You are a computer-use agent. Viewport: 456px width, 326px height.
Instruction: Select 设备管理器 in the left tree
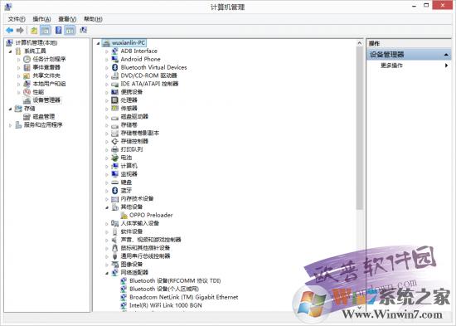pyautogui.click(x=46, y=100)
